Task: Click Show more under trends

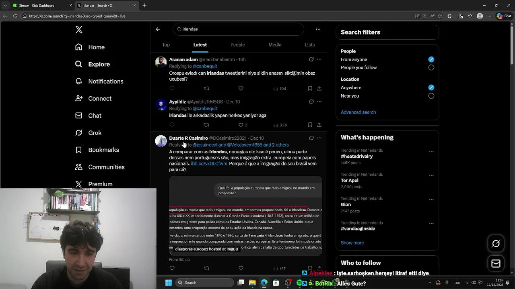Action: coord(352,243)
